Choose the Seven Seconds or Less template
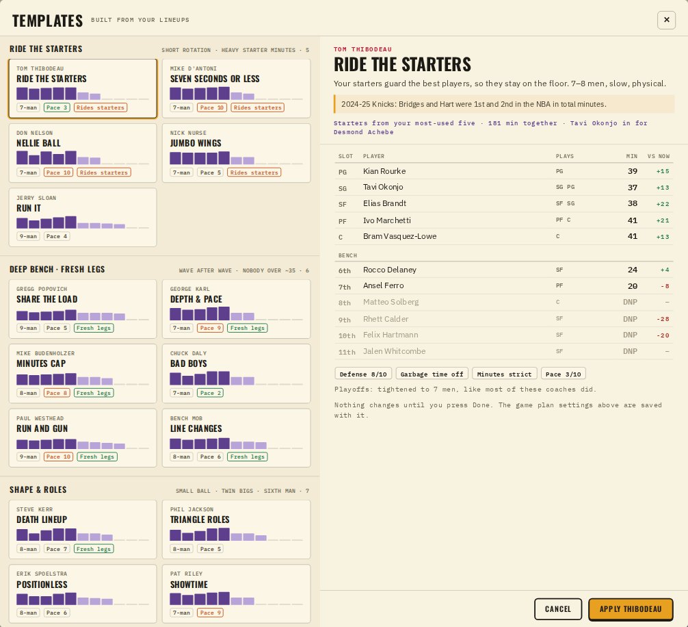Viewport: 688px width, 627px height. tap(236, 89)
